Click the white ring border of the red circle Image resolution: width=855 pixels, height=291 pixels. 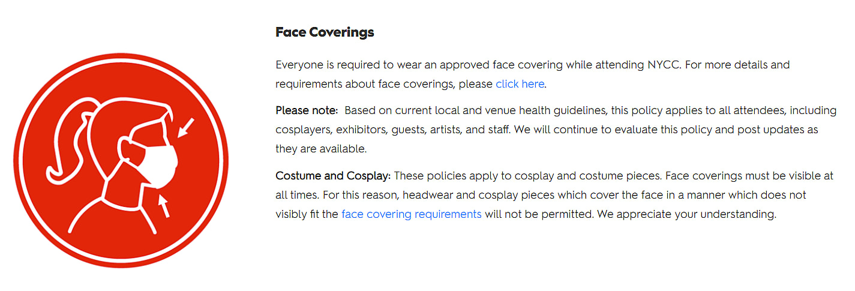pyautogui.click(x=121, y=60)
